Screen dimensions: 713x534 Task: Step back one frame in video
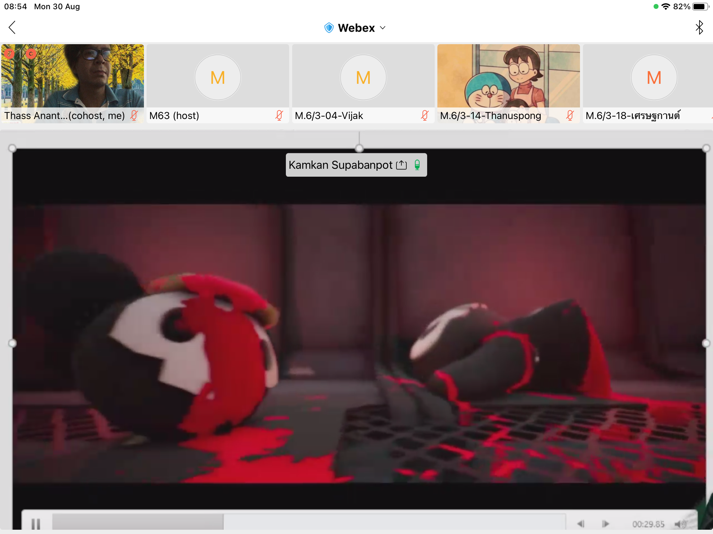coord(581,524)
